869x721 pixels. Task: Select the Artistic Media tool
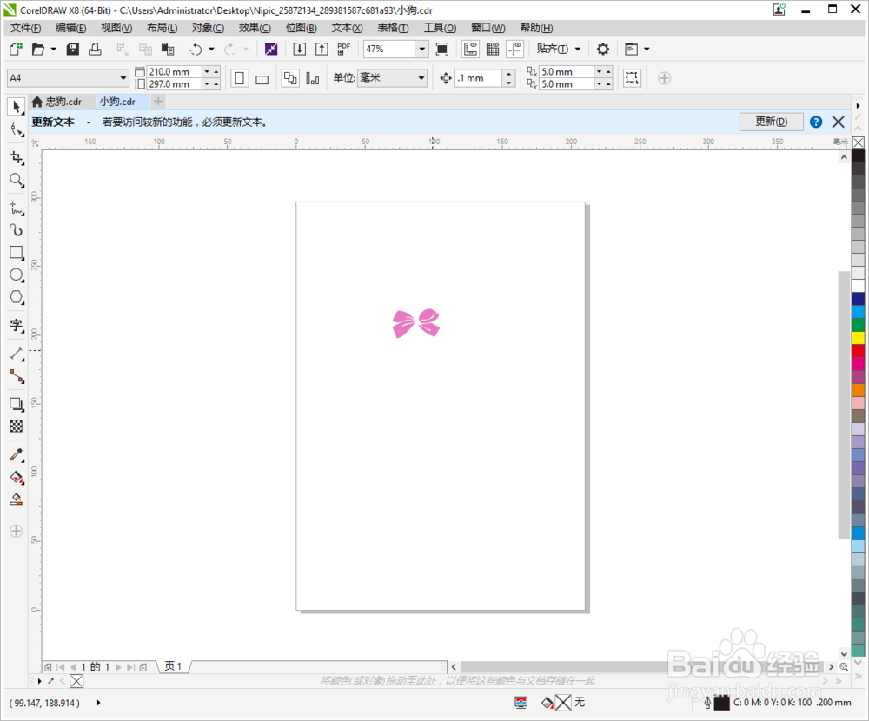point(16,230)
